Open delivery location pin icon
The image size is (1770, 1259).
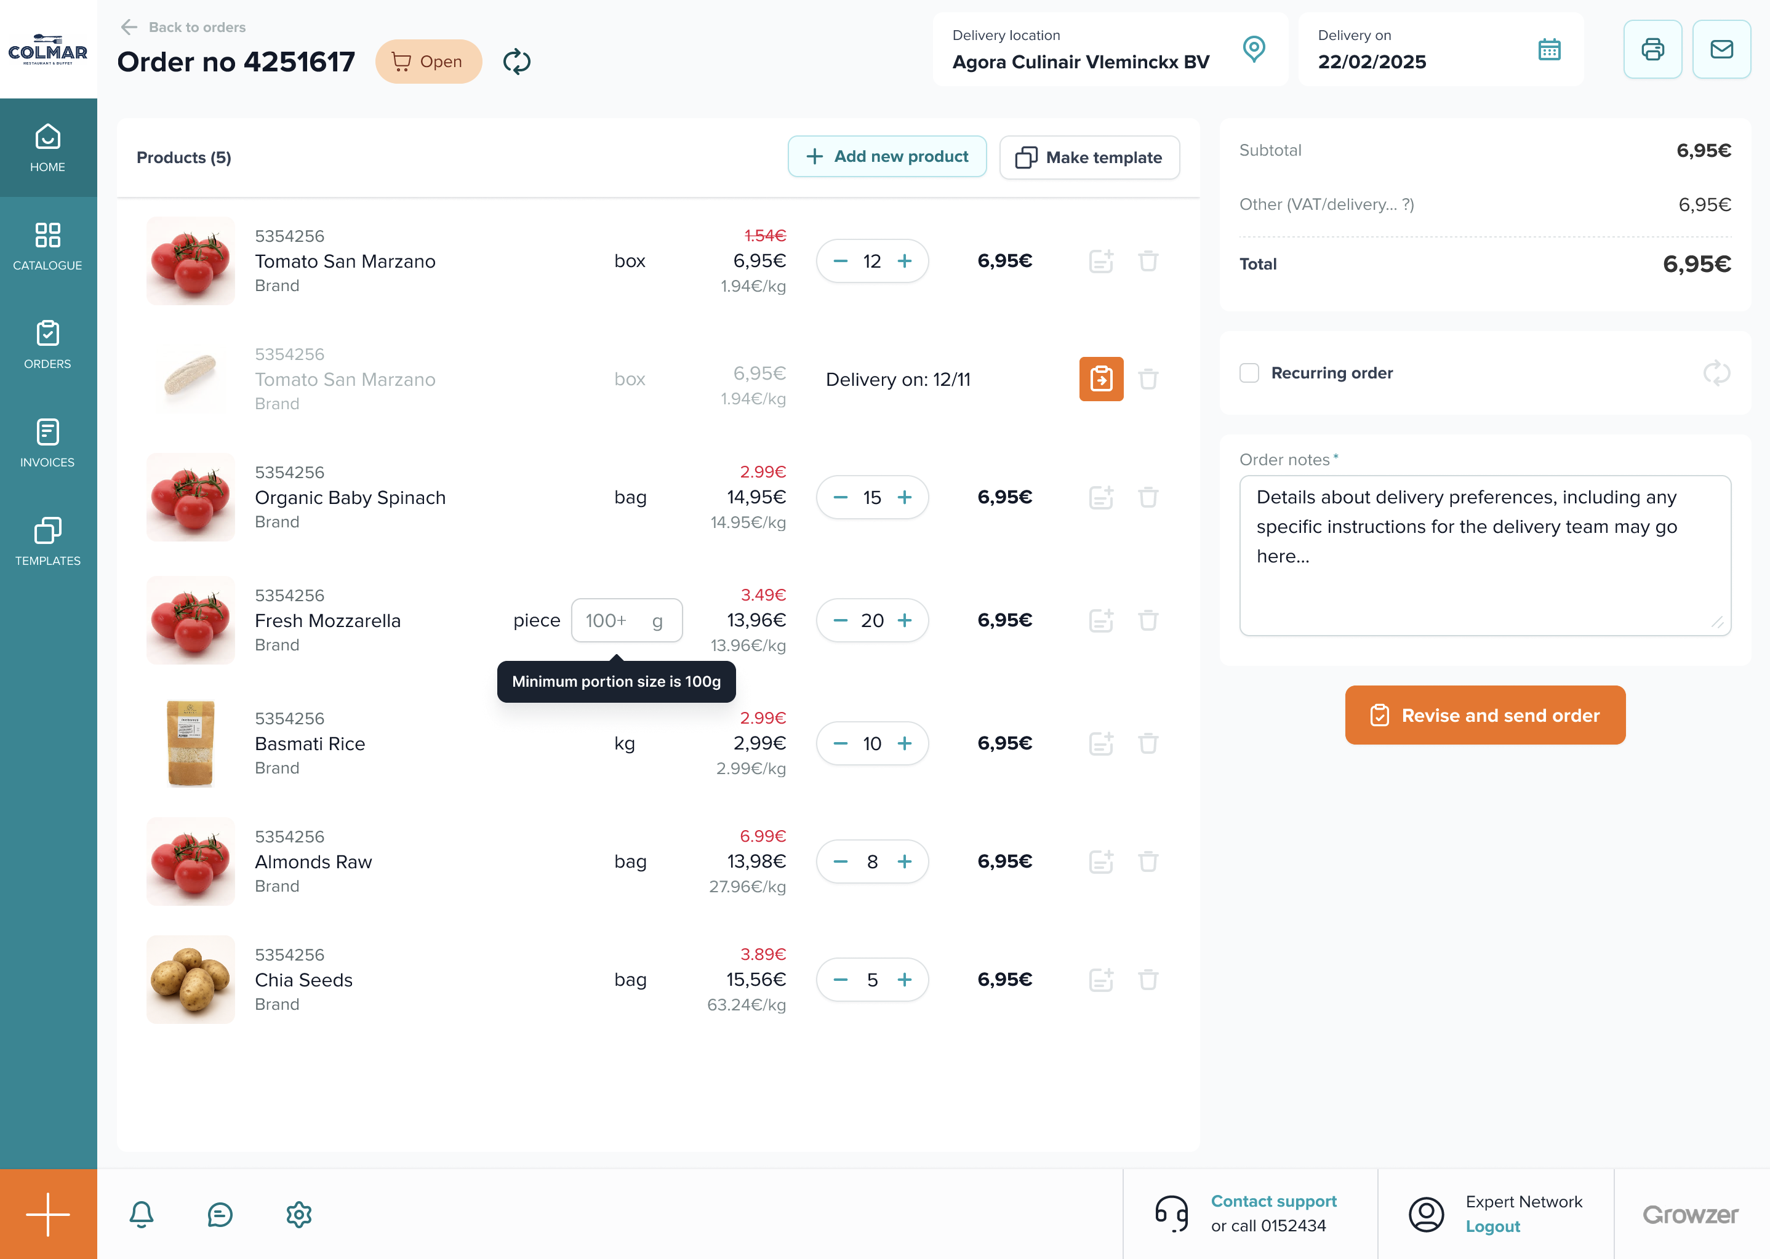1254,49
